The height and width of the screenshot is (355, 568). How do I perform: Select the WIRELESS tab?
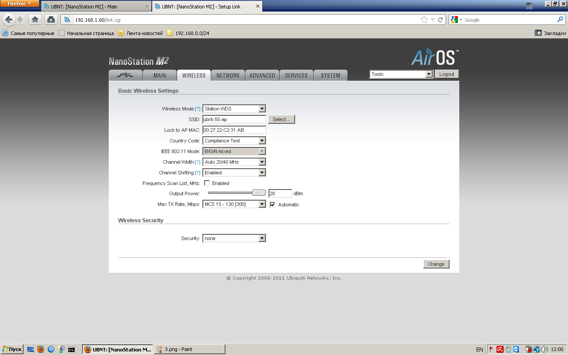[194, 75]
